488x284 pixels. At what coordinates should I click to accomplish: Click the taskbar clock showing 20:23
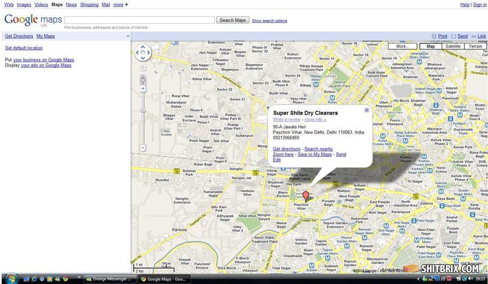480,279
